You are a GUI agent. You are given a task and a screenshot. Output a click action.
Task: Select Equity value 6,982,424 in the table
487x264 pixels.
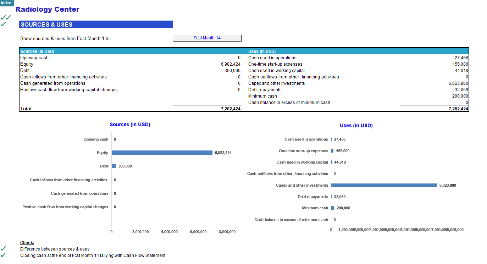pos(231,64)
